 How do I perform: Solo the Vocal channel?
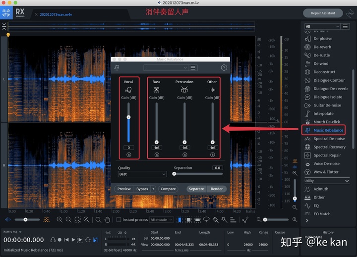[128, 154]
